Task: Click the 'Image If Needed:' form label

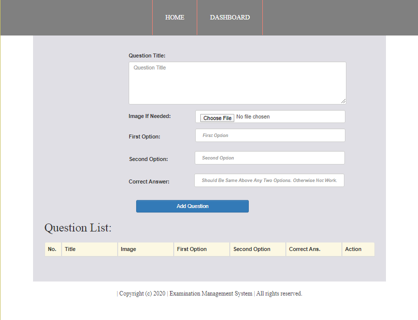Action: (150, 116)
